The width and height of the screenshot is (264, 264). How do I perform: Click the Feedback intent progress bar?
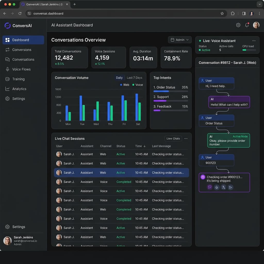point(171,110)
